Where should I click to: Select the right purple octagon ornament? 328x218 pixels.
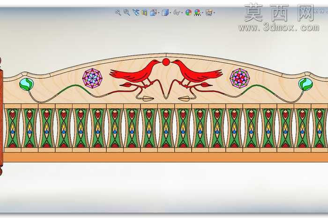[x=240, y=78]
